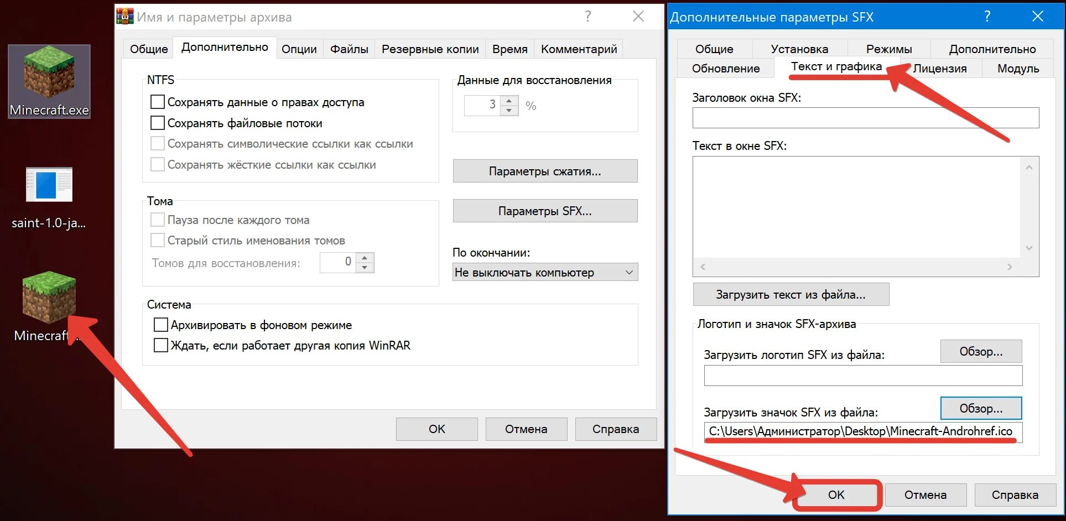Viewport: 1066px width, 521px height.
Task: Open the Minecraft.exe desktop icon
Action: (49, 81)
